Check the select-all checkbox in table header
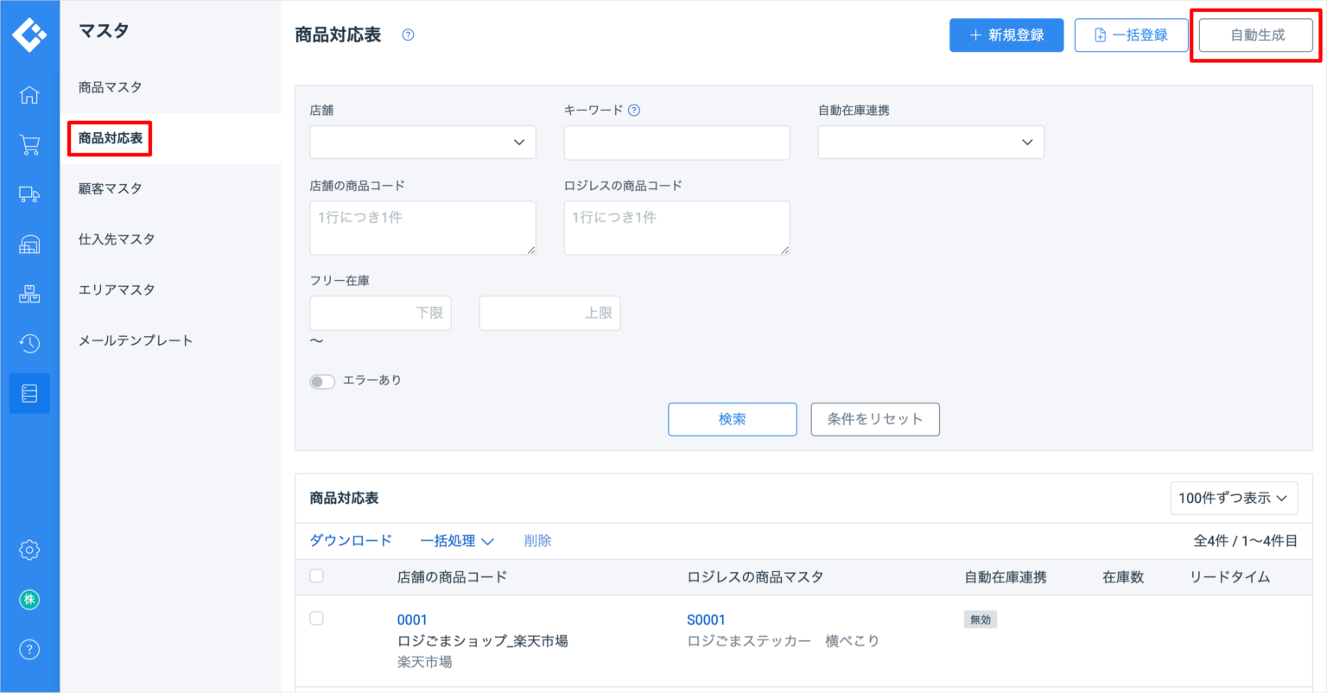Viewport: 1327px width, 693px height. point(317,576)
